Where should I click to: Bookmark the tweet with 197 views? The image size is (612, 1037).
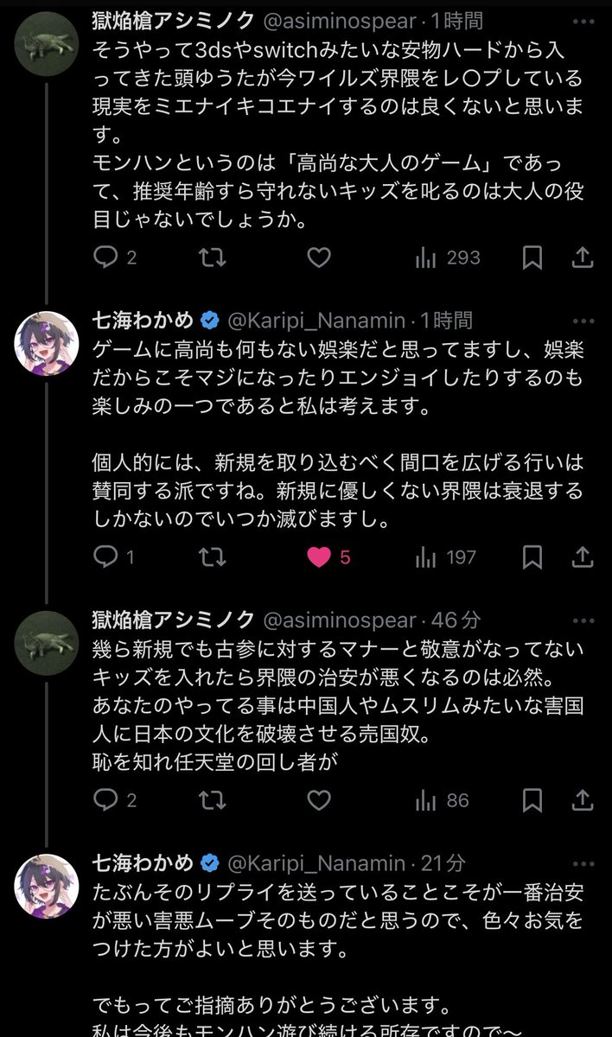coord(532,557)
